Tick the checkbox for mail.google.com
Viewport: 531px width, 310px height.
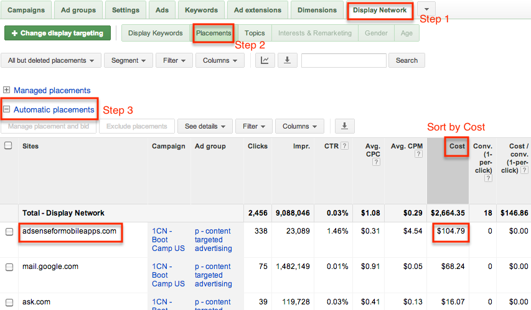(x=9, y=267)
